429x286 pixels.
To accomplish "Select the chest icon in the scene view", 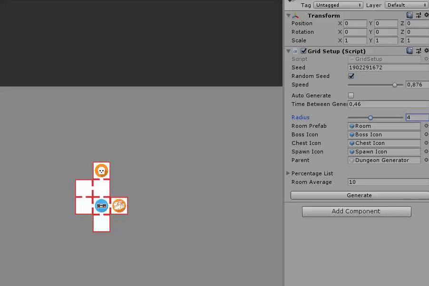I will coord(119,205).
